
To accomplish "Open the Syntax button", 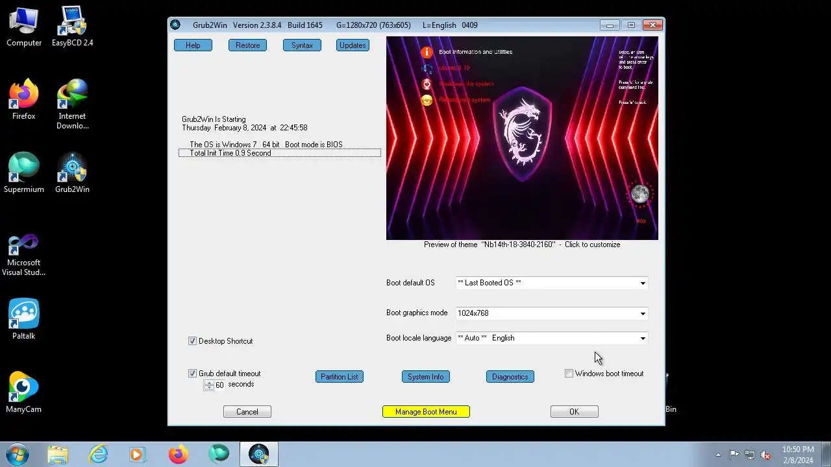I will [x=302, y=45].
